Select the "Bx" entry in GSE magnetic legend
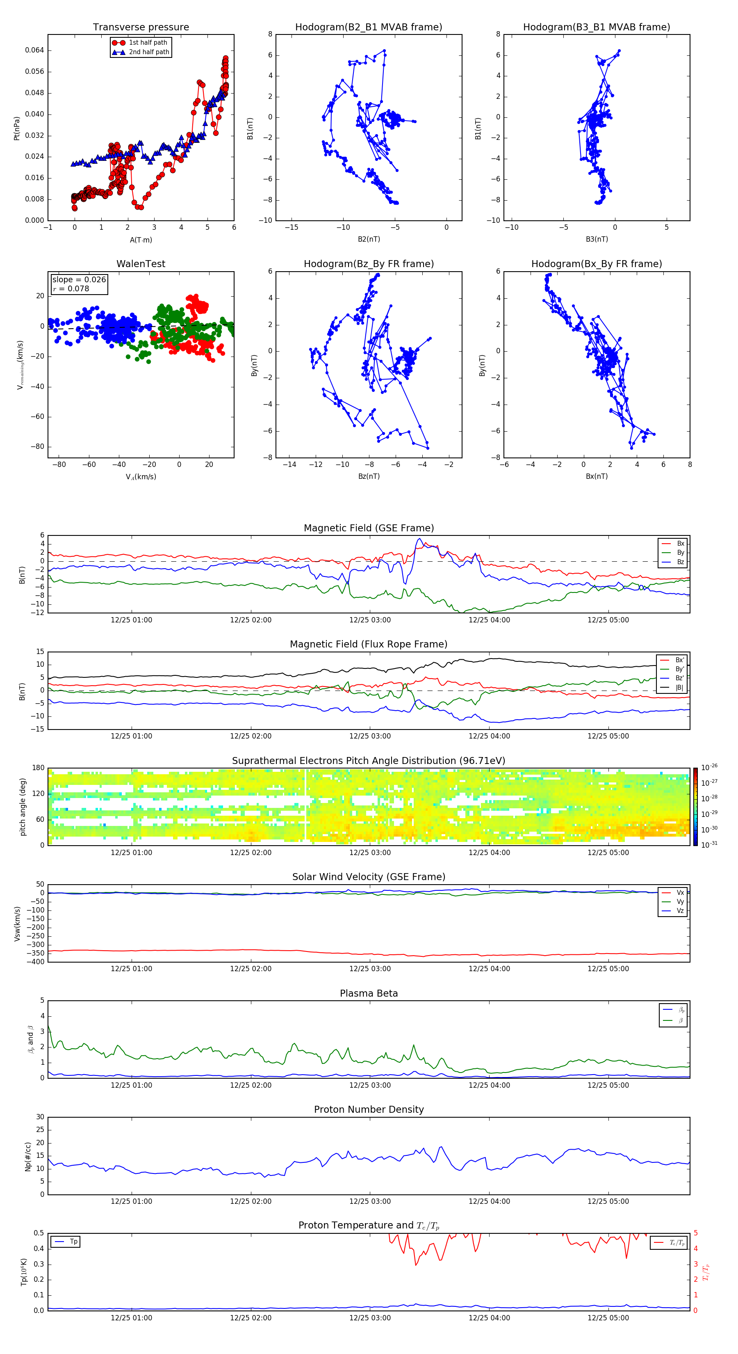Image resolution: width=738 pixels, height=1354 pixels. click(673, 544)
